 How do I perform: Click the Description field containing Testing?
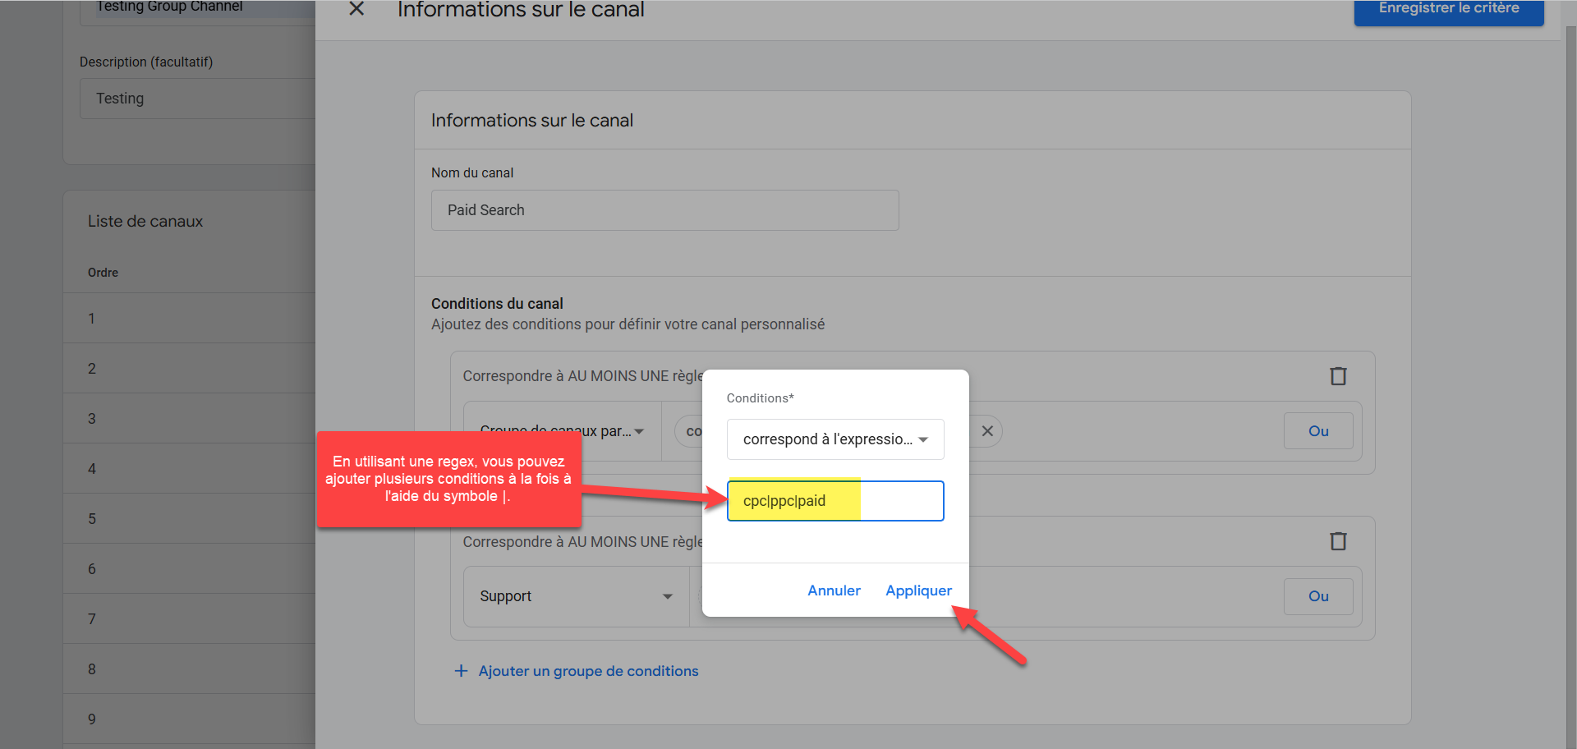click(197, 99)
